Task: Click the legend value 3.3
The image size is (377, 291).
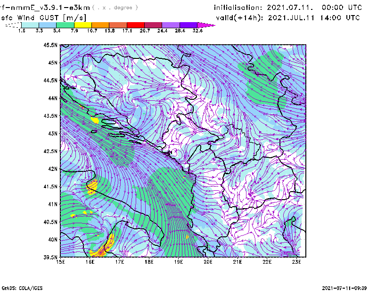Action: point(39,31)
